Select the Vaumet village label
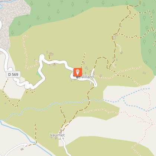 click(x=57, y=135)
